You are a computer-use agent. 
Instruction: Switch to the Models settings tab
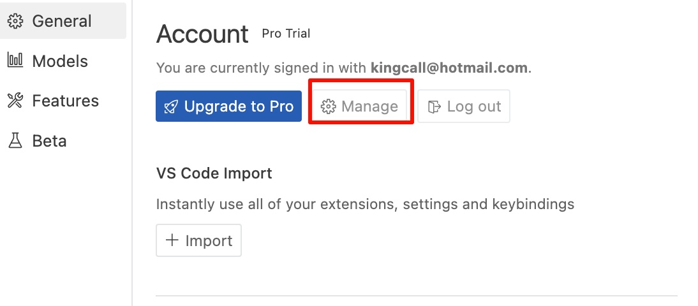(59, 61)
